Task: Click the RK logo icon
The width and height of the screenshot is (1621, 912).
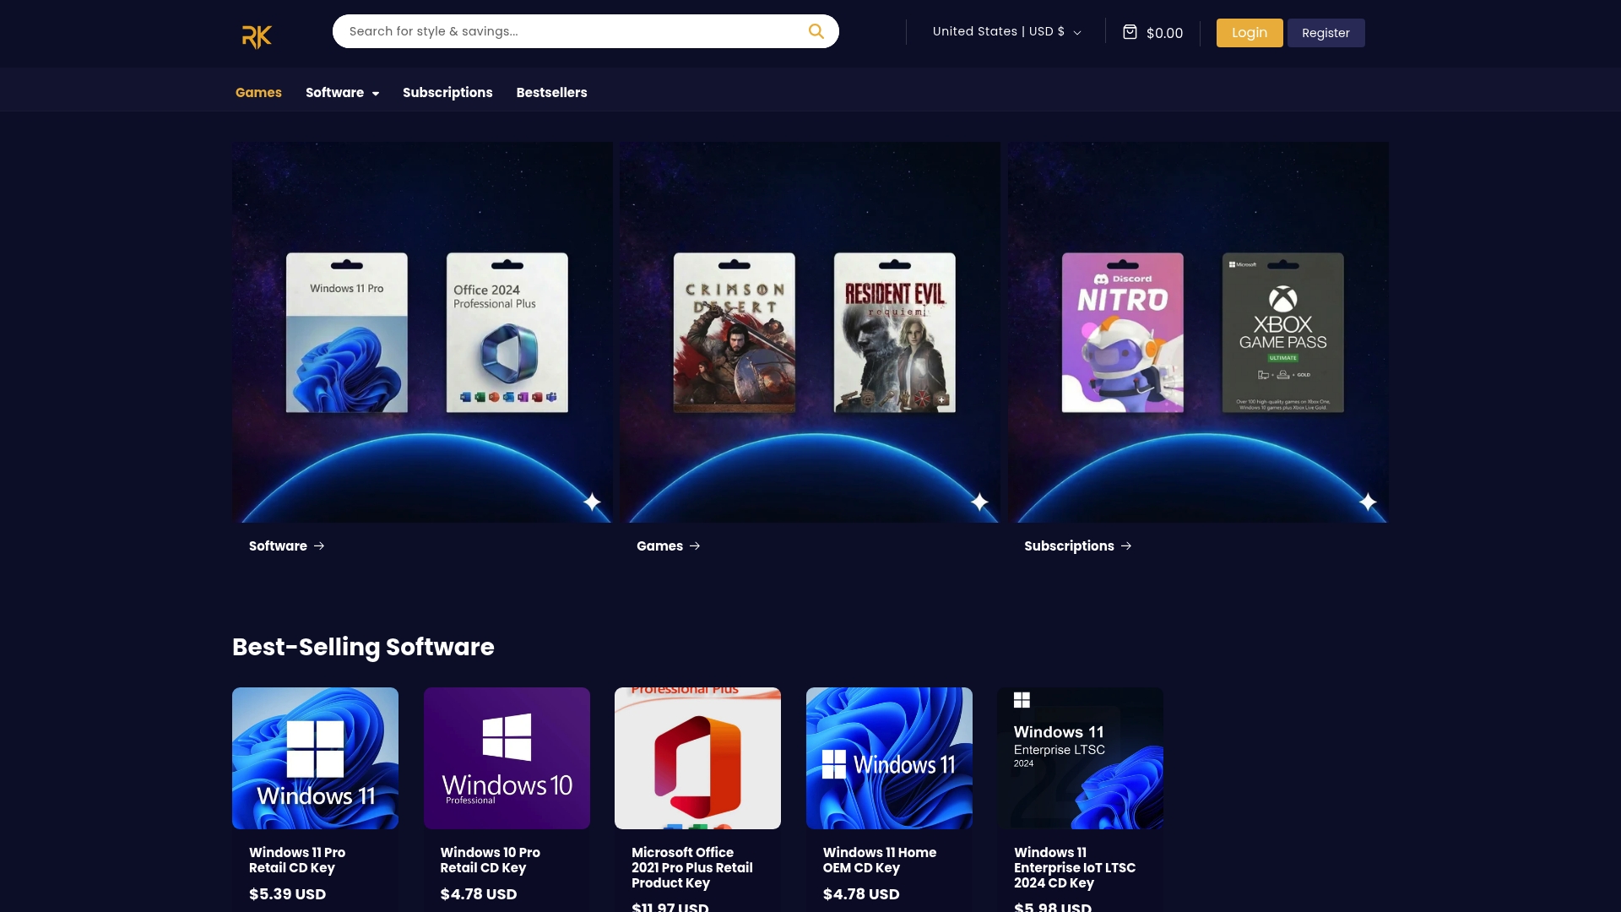Action: point(257,36)
